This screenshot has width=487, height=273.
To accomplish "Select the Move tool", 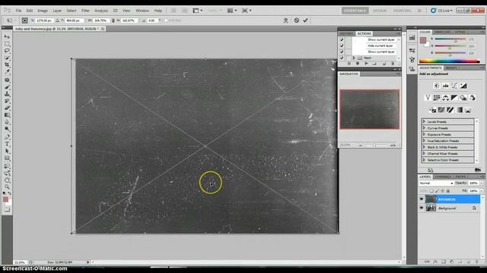I will 7,36.
